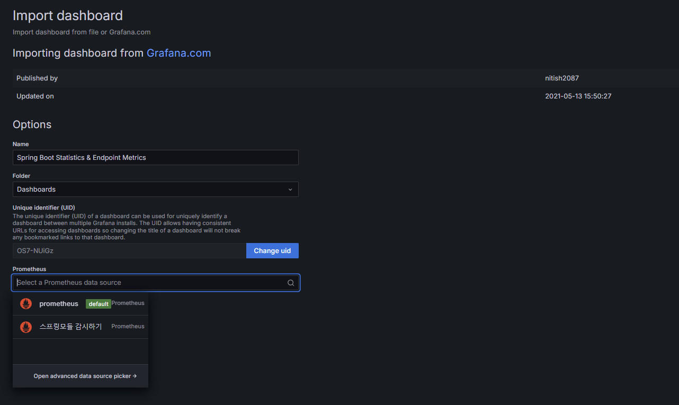Click the 'Prometheus' field label
The width and height of the screenshot is (679, 405).
(x=30, y=269)
